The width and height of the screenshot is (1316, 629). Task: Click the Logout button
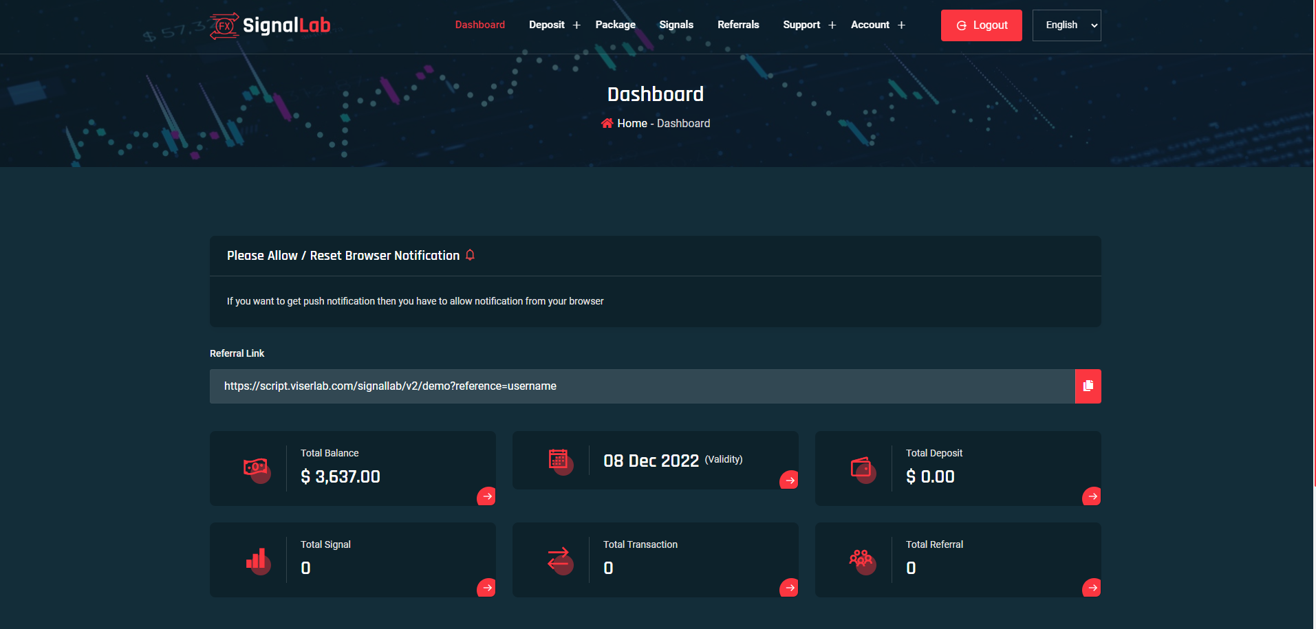click(x=982, y=25)
